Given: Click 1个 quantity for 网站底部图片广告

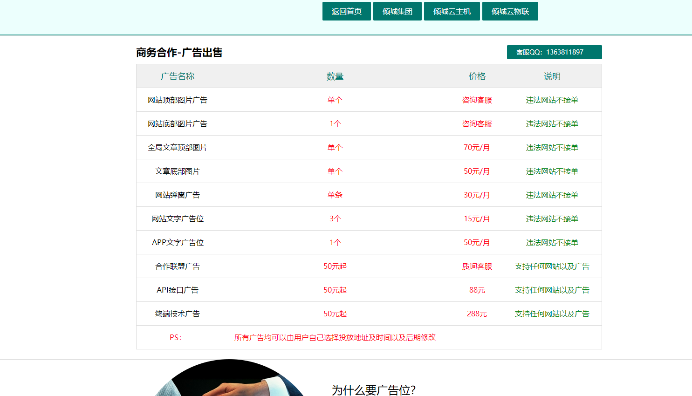Looking at the screenshot, I should click(x=335, y=124).
